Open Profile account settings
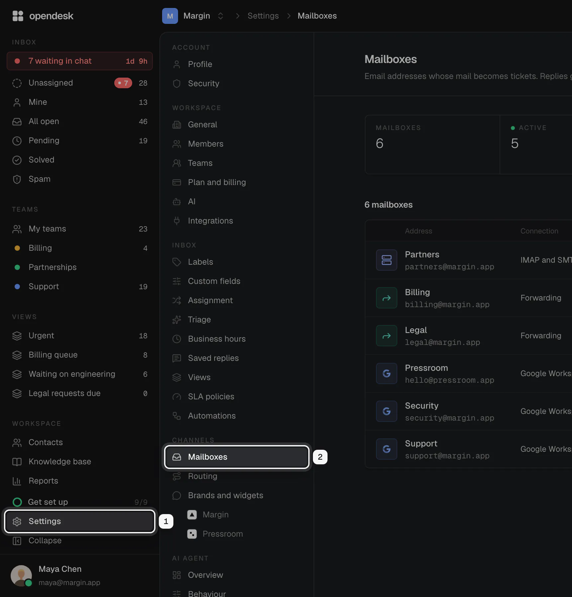 (237, 64)
